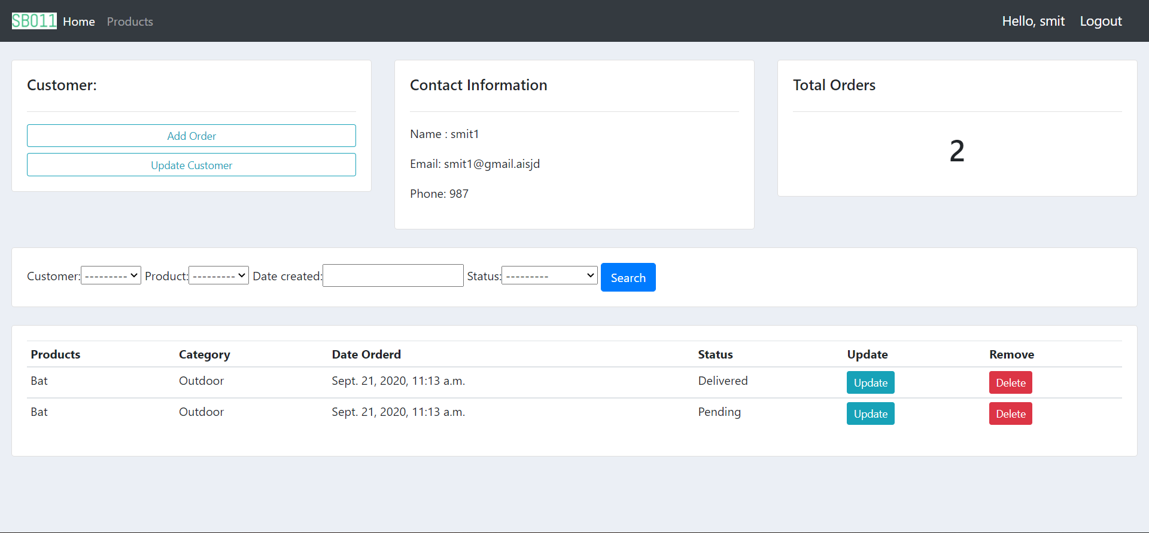This screenshot has width=1149, height=533.
Task: Delete the Pending order row
Action: tap(1011, 413)
